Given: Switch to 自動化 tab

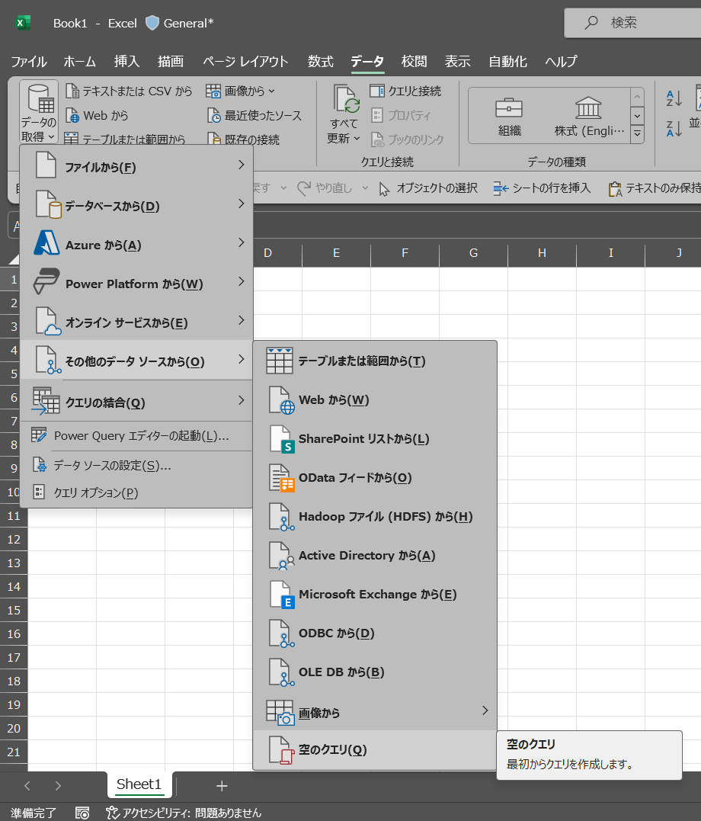Looking at the screenshot, I should [507, 61].
